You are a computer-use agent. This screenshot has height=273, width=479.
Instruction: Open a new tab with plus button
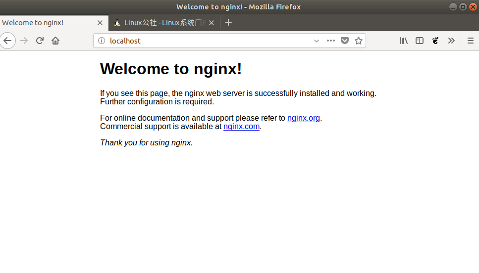(x=228, y=23)
